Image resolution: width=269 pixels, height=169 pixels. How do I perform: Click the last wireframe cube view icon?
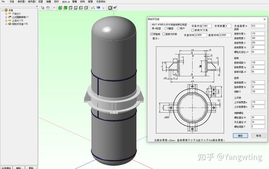click(x=86, y=8)
